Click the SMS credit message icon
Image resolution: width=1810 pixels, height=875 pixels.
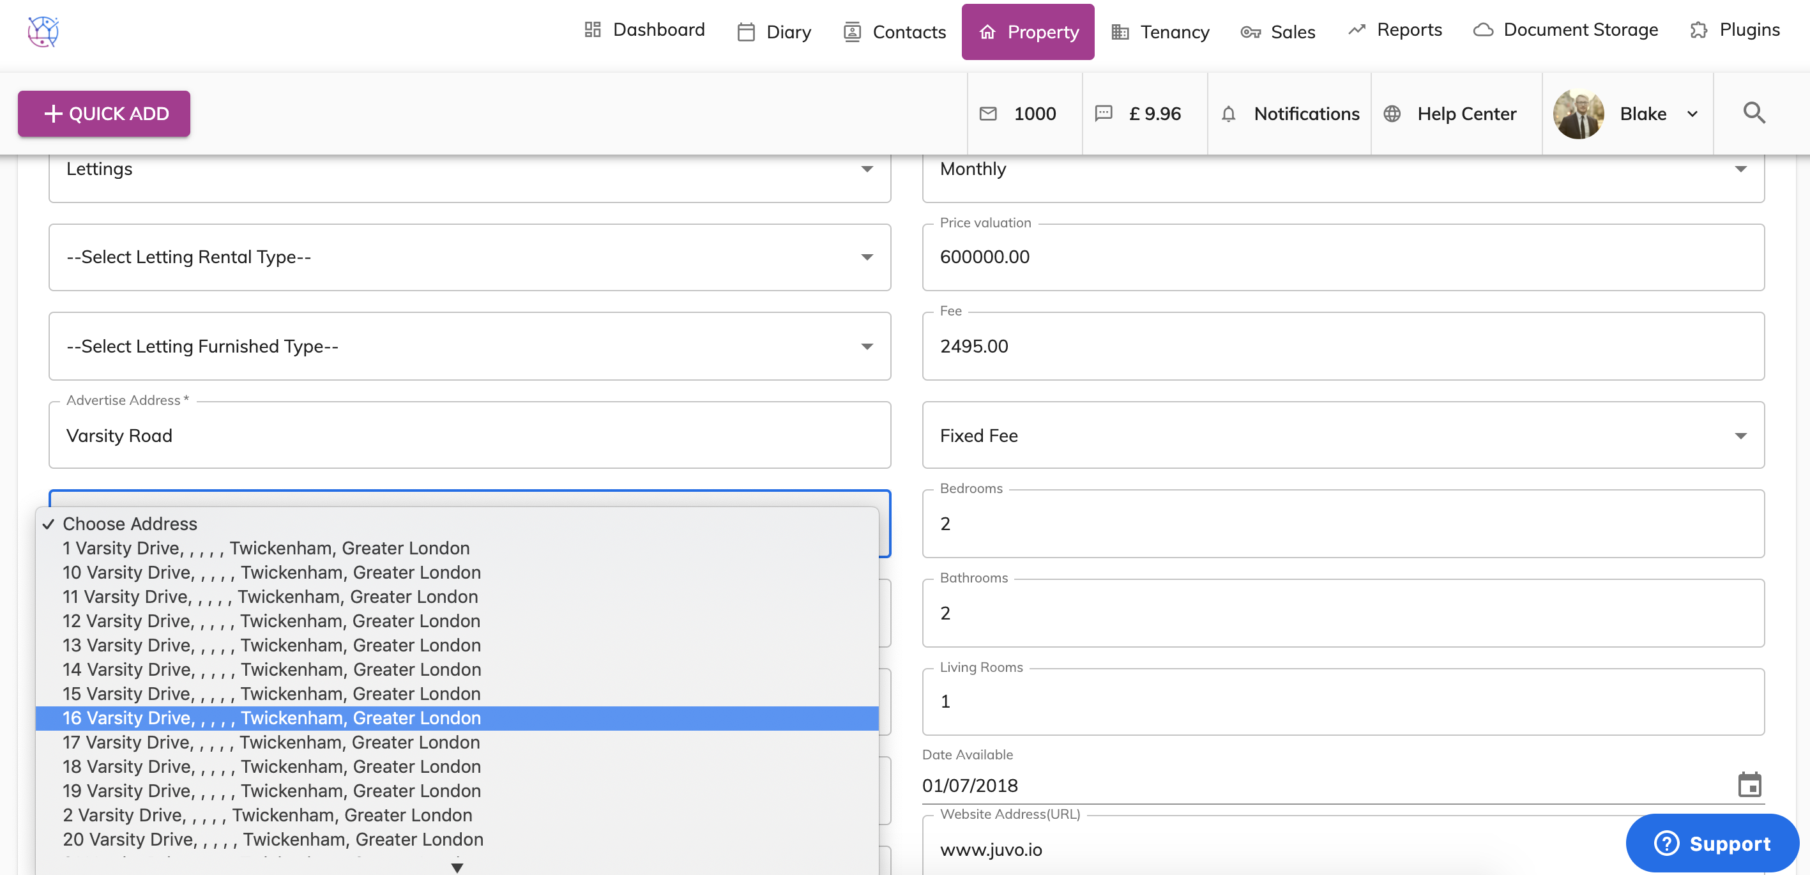1103,114
